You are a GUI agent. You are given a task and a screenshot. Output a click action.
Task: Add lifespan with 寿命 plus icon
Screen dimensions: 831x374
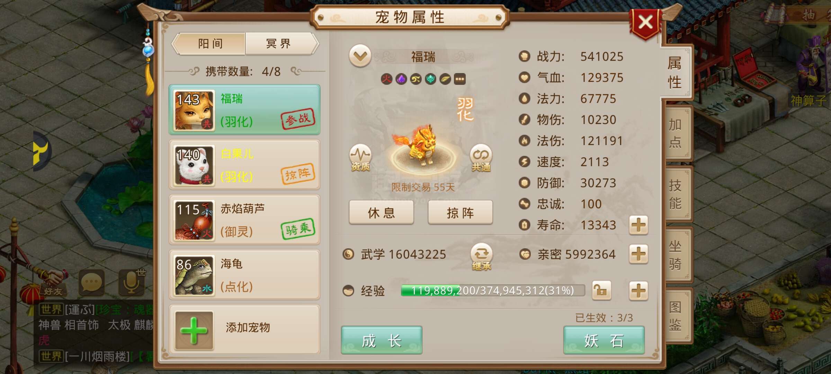coord(638,225)
